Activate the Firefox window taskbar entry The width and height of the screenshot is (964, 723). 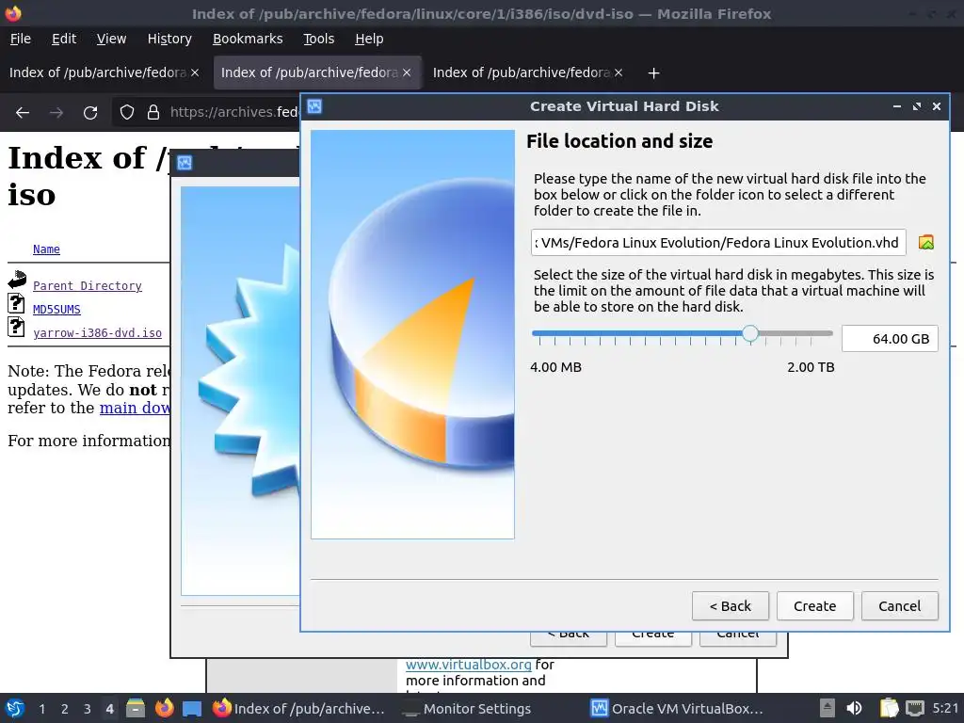298,709
